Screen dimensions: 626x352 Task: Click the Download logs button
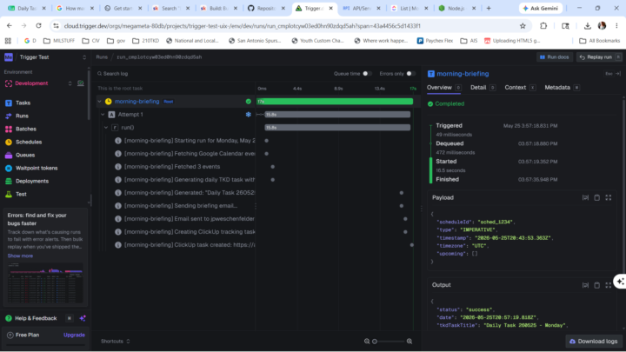click(x=594, y=342)
